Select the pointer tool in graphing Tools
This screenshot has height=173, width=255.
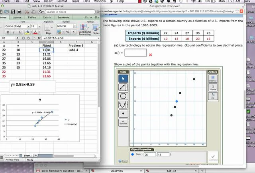pos(123,79)
